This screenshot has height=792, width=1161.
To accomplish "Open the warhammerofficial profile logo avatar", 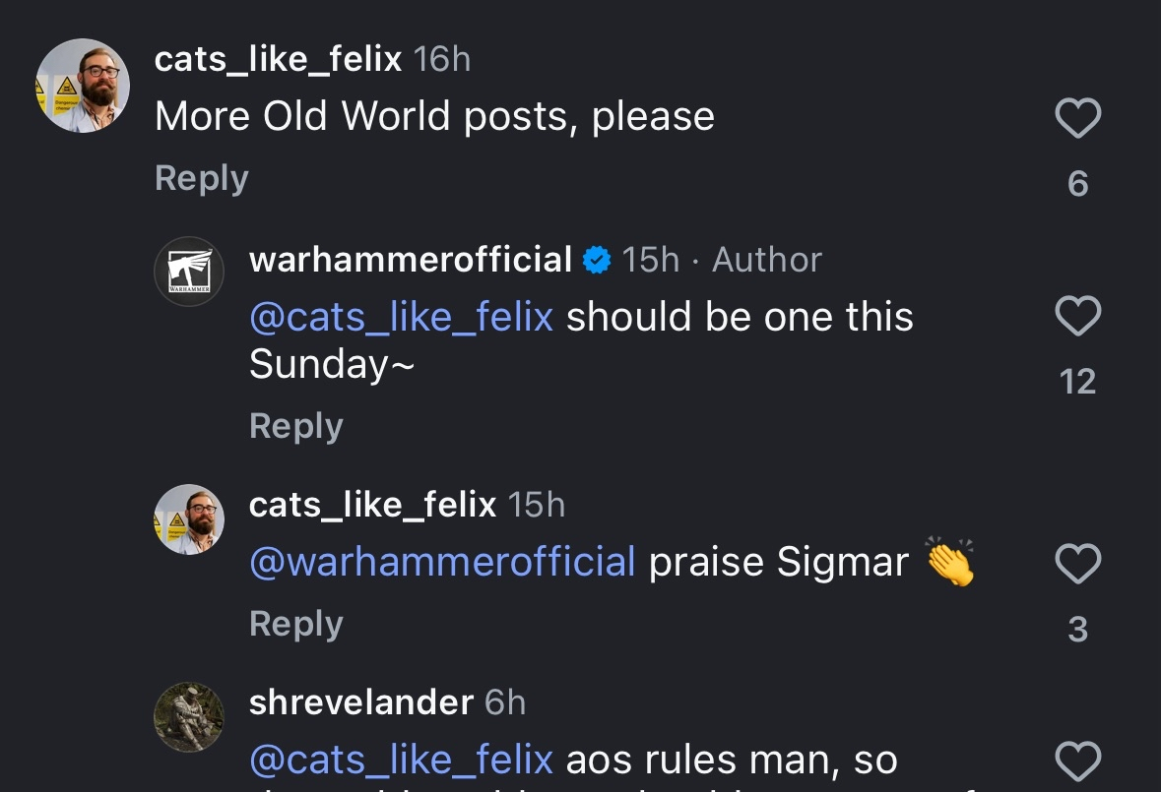I will point(189,271).
